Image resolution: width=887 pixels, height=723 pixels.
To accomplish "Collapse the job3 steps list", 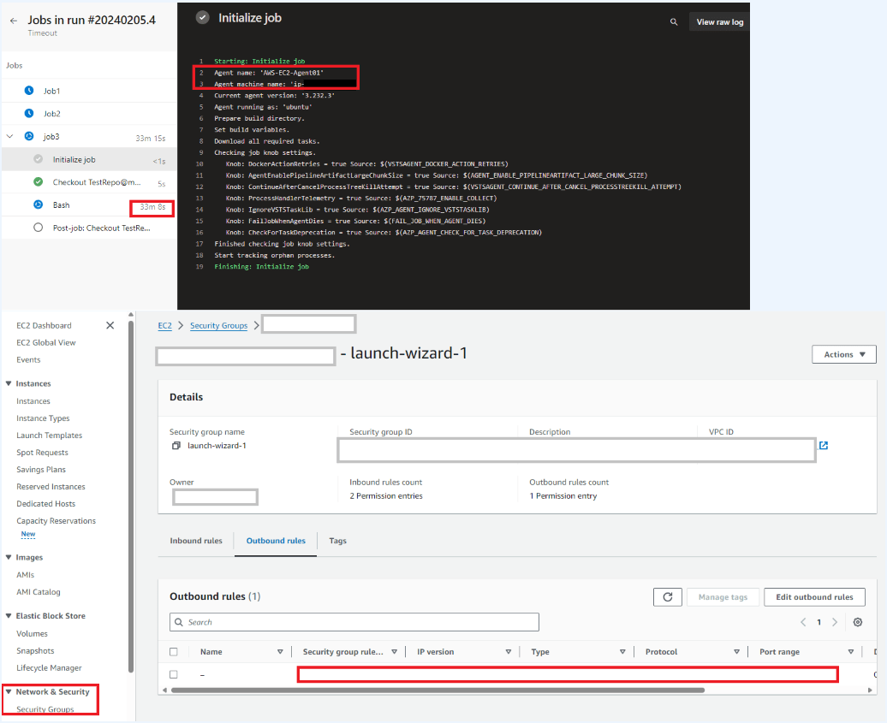I will tap(9, 136).
